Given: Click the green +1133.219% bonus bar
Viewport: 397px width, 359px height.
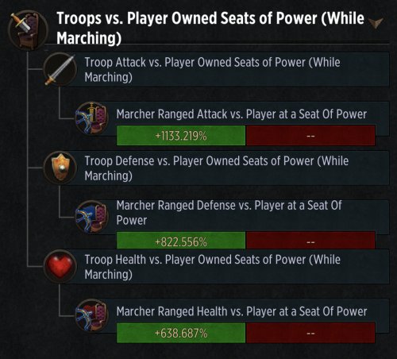Looking at the screenshot, I should point(181,136).
